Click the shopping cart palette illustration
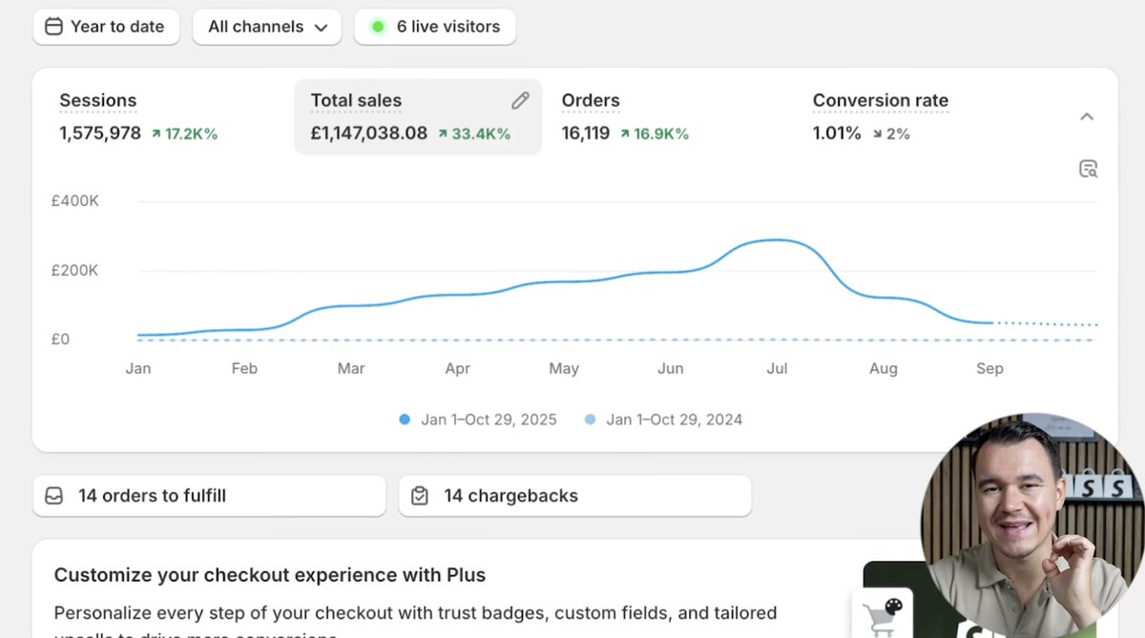 (x=882, y=614)
